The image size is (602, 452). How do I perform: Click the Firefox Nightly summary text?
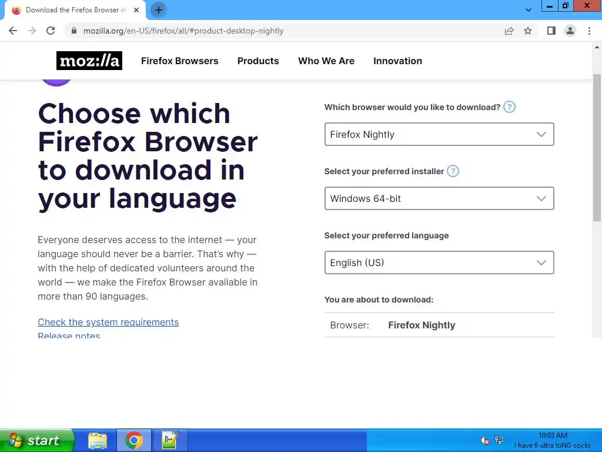422,325
